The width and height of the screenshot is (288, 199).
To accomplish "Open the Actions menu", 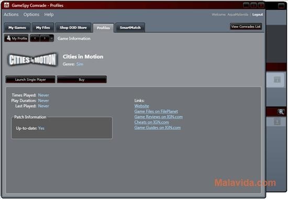I will [11, 14].
